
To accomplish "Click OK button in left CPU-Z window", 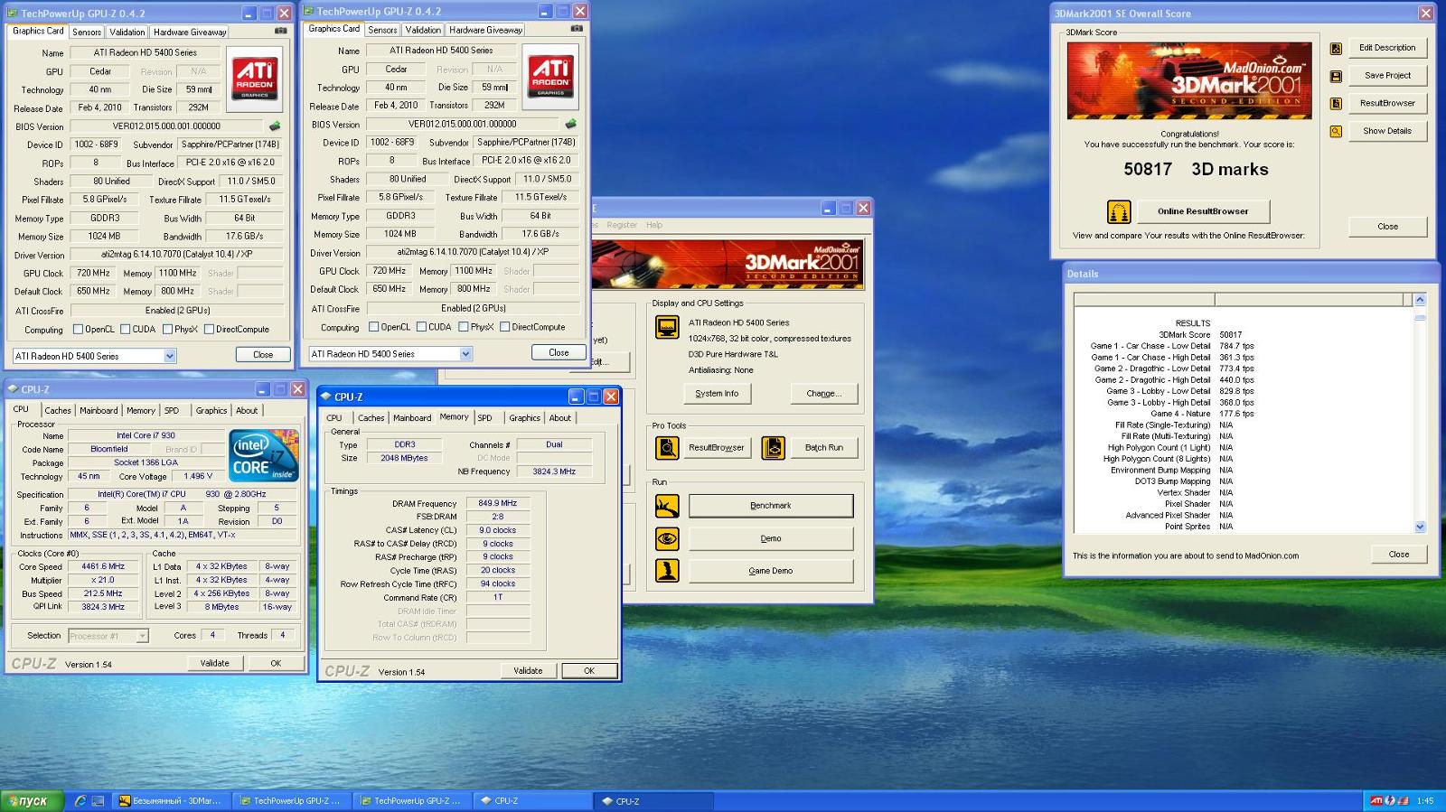I will (x=276, y=663).
